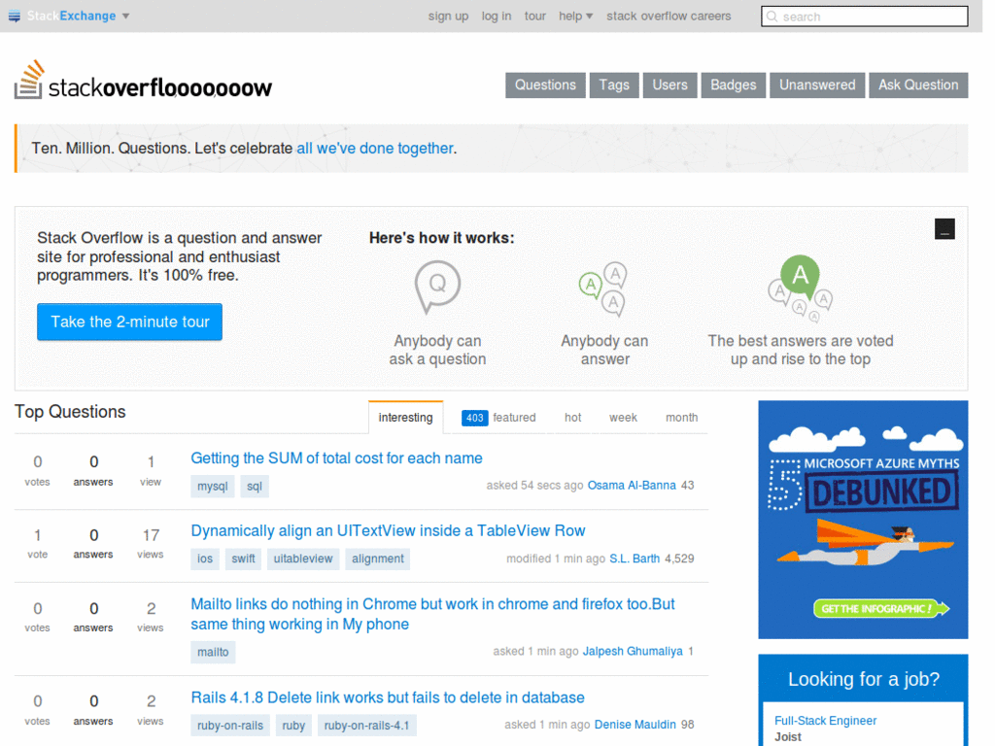
Task: Click the Ask Question button
Action: [x=918, y=85]
